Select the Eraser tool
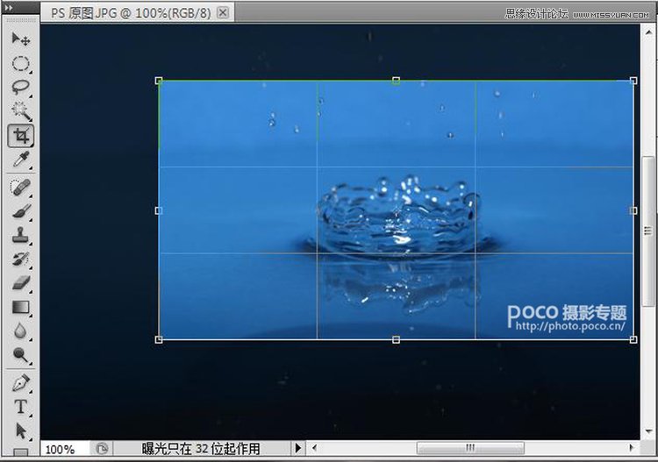Image resolution: width=658 pixels, height=462 pixels. coord(20,283)
